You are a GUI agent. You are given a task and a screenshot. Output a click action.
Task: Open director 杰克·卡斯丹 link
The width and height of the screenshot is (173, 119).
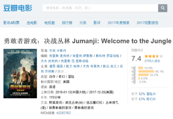click(x=58, y=51)
